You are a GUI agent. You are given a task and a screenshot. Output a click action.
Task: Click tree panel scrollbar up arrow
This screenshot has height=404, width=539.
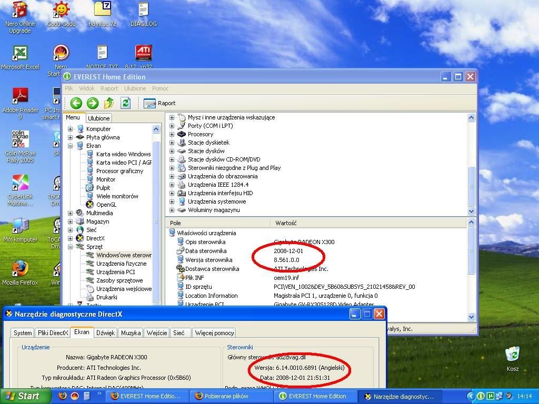click(156, 129)
